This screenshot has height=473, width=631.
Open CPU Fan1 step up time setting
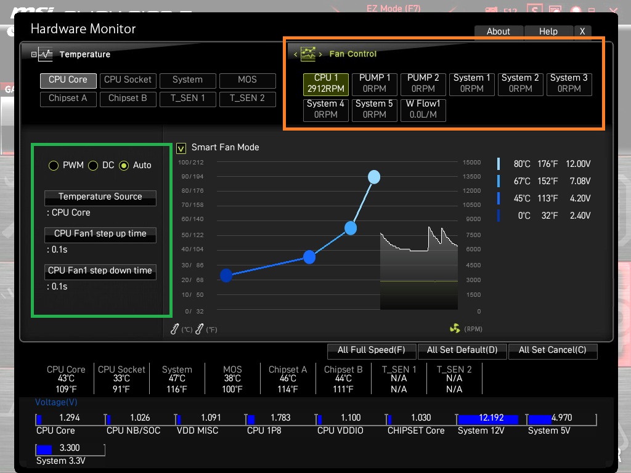[x=100, y=235]
